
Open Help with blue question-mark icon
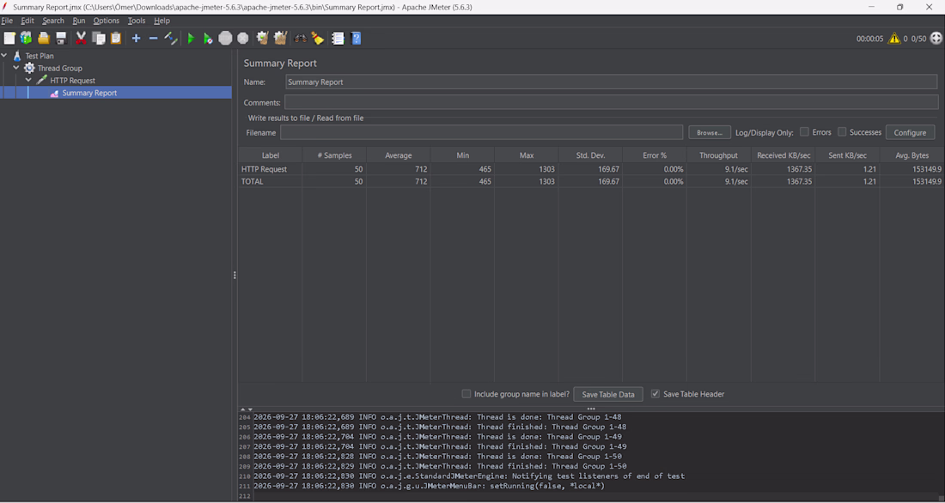click(x=357, y=39)
